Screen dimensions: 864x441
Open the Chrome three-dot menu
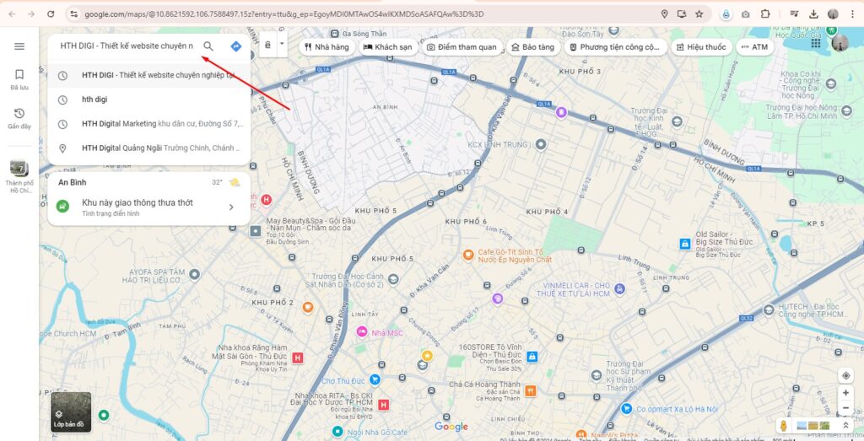click(852, 13)
